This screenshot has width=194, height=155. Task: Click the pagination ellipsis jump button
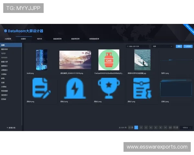pyautogui.click(x=166, y=128)
